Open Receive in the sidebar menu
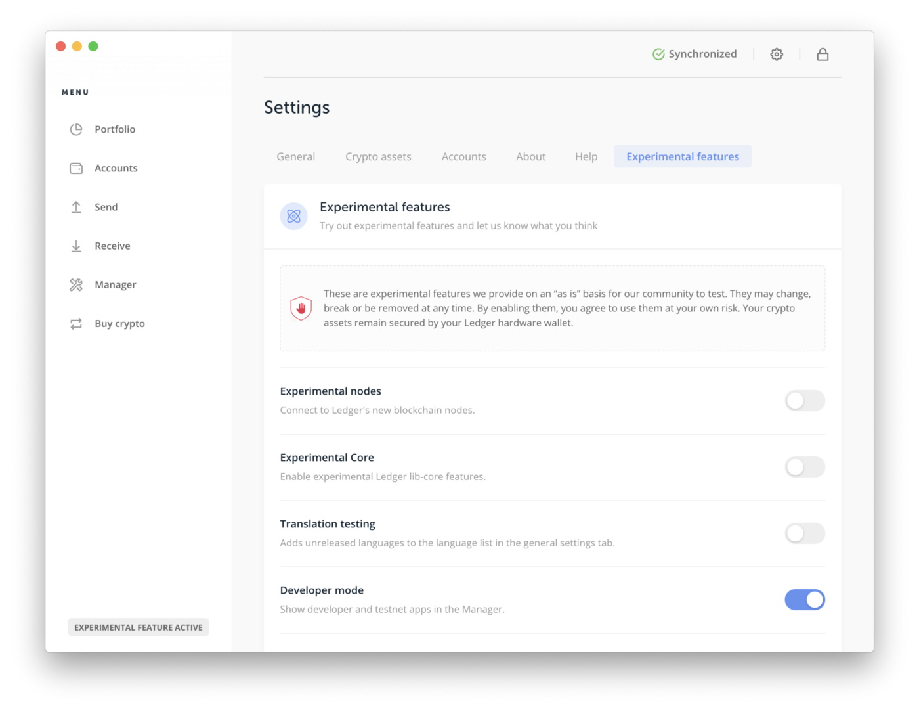 point(112,246)
